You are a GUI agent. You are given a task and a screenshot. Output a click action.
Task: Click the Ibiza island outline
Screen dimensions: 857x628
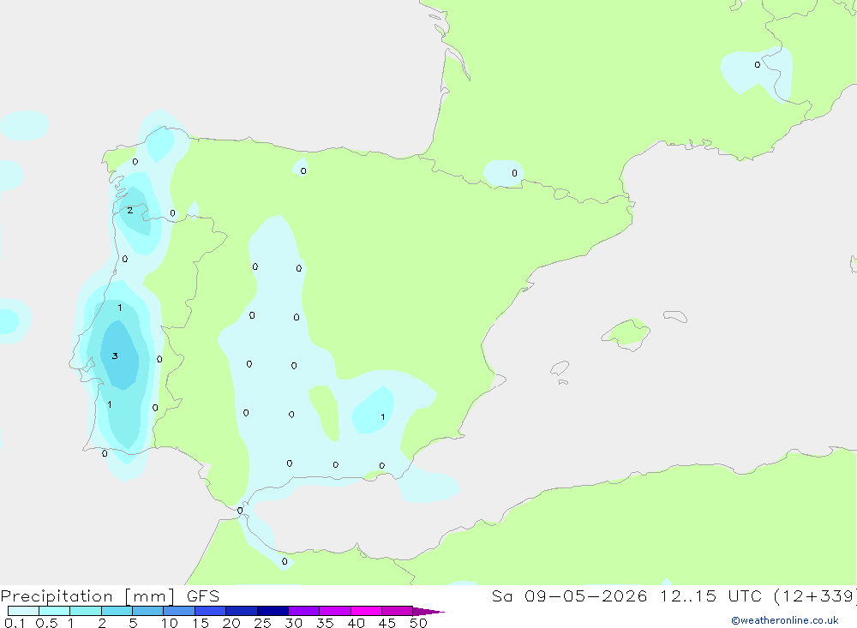click(x=560, y=368)
